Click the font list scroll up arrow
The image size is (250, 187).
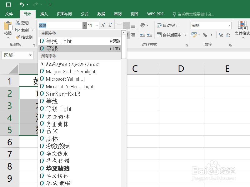click(x=123, y=33)
